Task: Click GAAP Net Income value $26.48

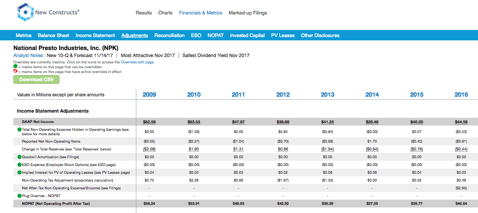Action: click(372, 122)
